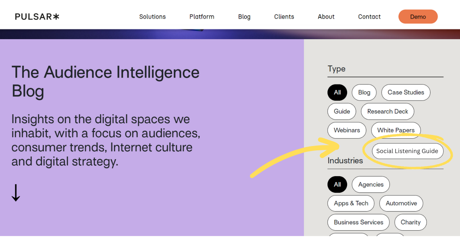The width and height of the screenshot is (460, 240).
Task: Filter industries by Agencies
Action: click(x=370, y=184)
